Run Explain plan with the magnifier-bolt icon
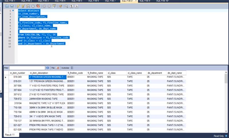 click(28, 6)
